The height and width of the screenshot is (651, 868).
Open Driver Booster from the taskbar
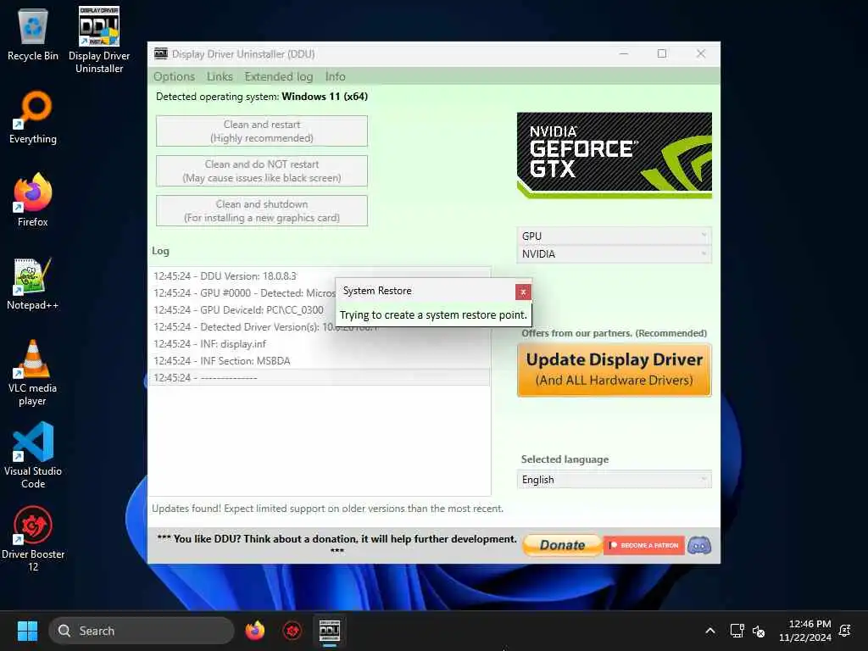292,631
